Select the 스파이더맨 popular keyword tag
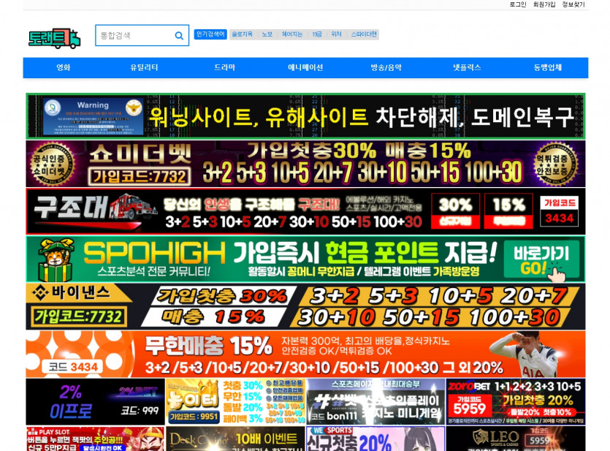 362,34
